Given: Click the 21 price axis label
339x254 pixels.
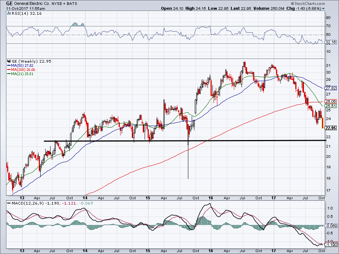Looking at the screenshot, I should [328, 146].
